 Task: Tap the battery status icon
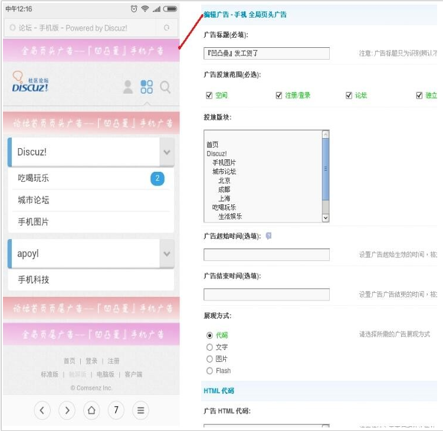coord(170,9)
